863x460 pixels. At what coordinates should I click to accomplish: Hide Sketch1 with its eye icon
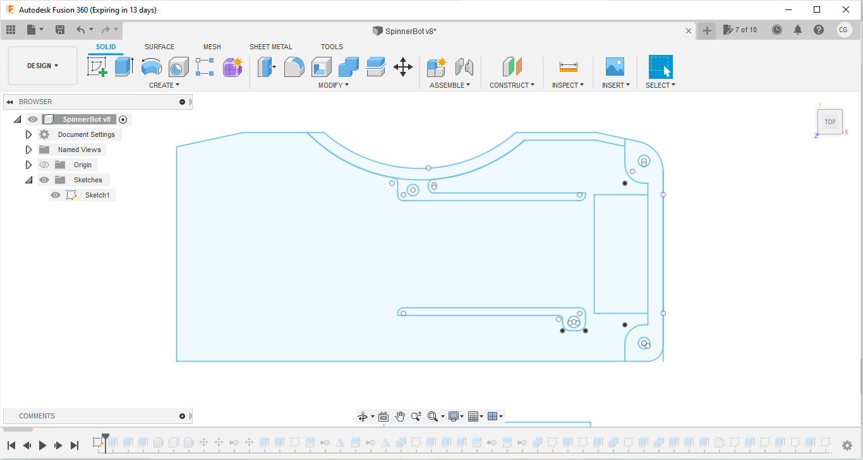point(56,195)
